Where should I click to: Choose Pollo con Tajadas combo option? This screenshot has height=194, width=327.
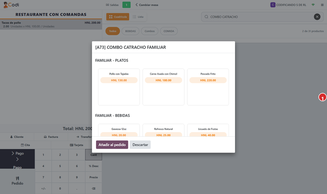coord(119,87)
